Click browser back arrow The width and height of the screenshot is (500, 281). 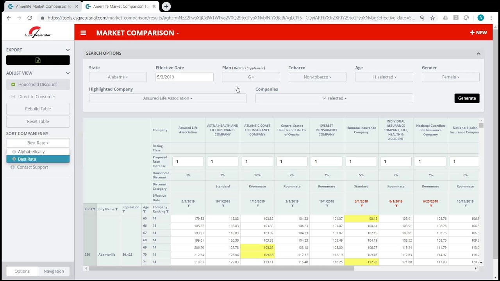click(x=9, y=18)
